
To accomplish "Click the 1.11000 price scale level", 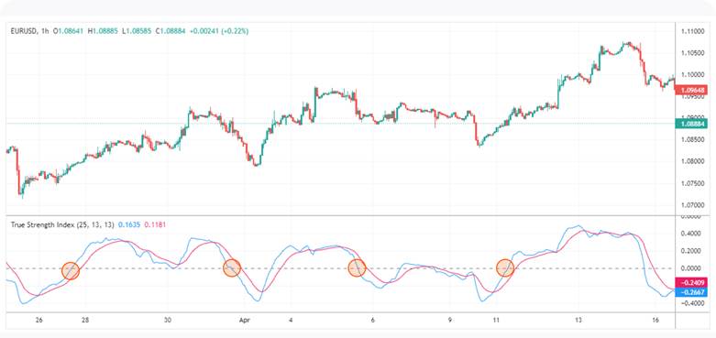I will [x=693, y=31].
